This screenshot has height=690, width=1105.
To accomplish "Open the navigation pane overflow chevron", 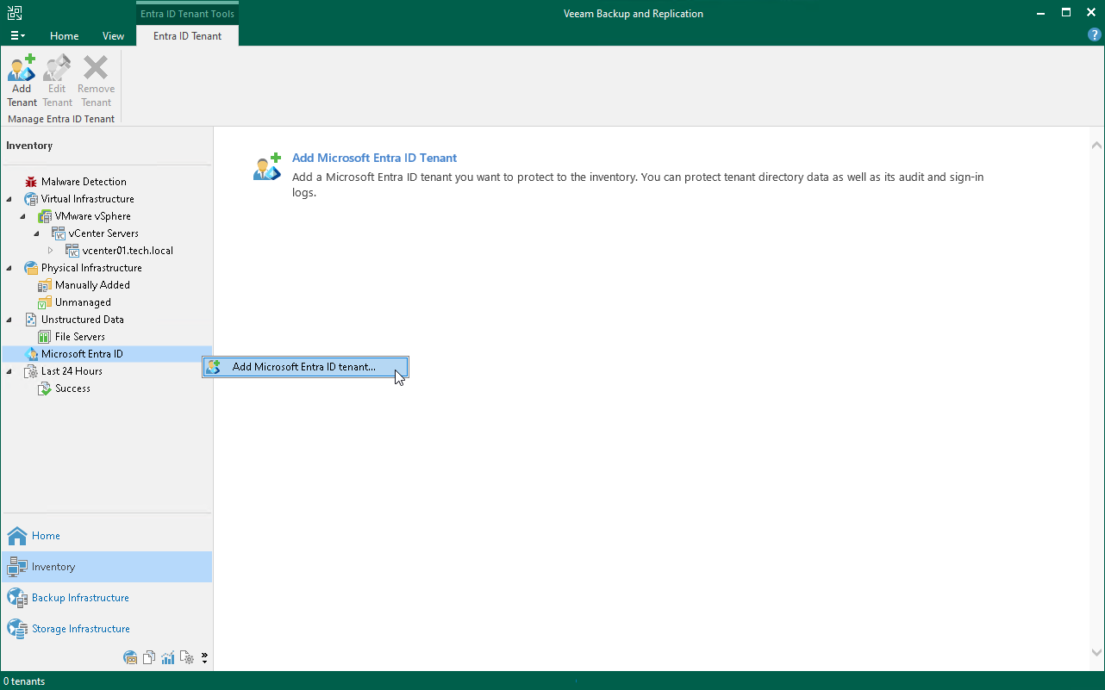I will (204, 658).
